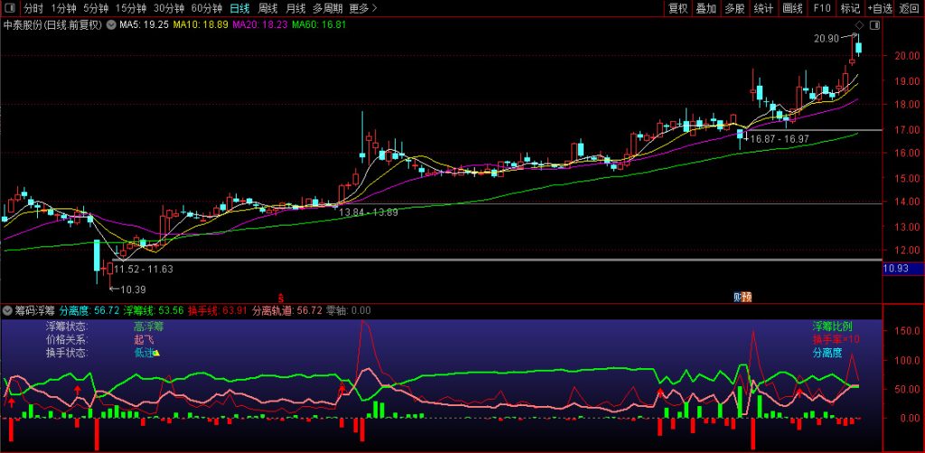
Task: Expand the 更多 periods menu
Action: (363, 8)
